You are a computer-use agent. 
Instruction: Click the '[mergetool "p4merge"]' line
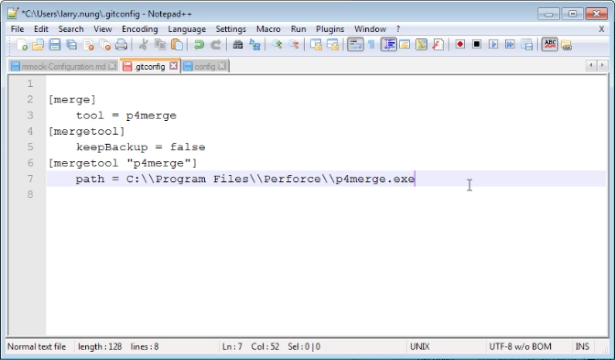pos(123,163)
